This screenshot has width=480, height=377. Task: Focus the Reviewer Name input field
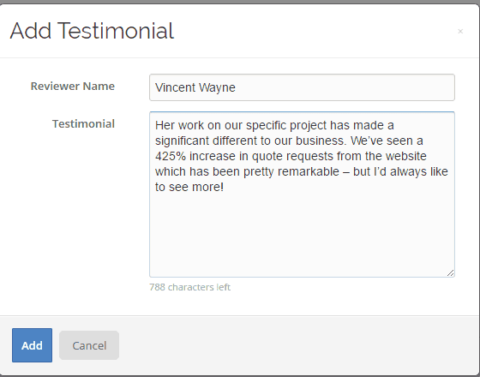[302, 87]
